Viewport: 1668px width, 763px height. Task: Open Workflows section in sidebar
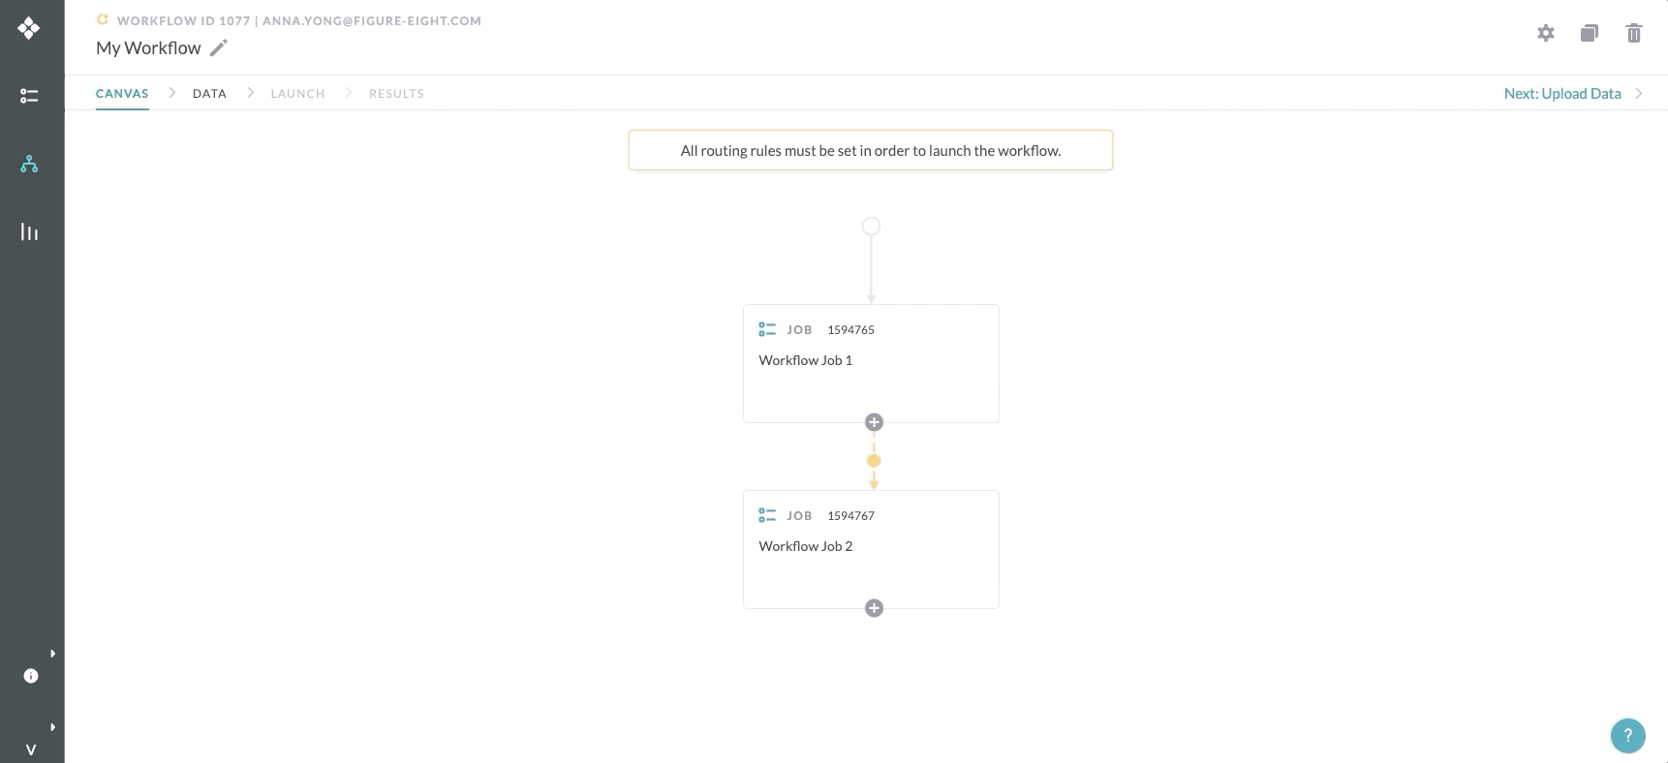[x=29, y=164]
